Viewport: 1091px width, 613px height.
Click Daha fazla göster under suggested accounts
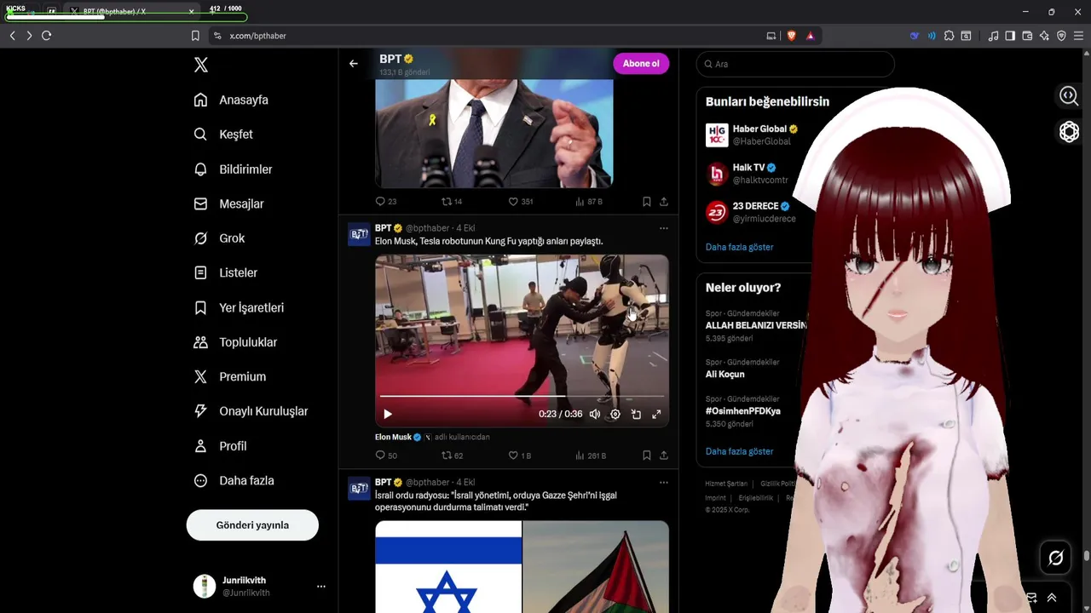pos(739,247)
